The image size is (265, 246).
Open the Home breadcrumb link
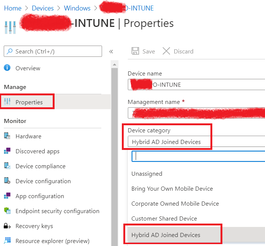point(13,8)
